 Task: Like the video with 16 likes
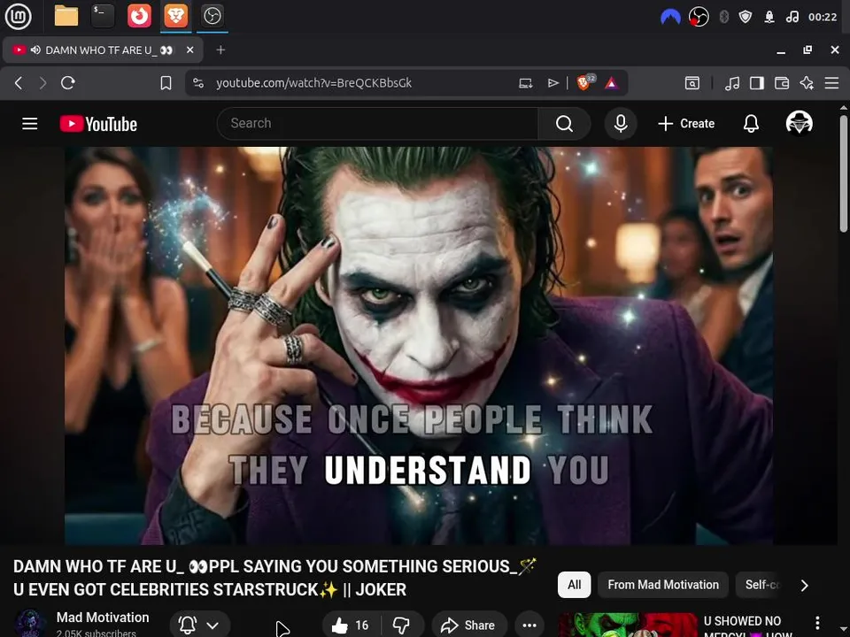pos(351,625)
